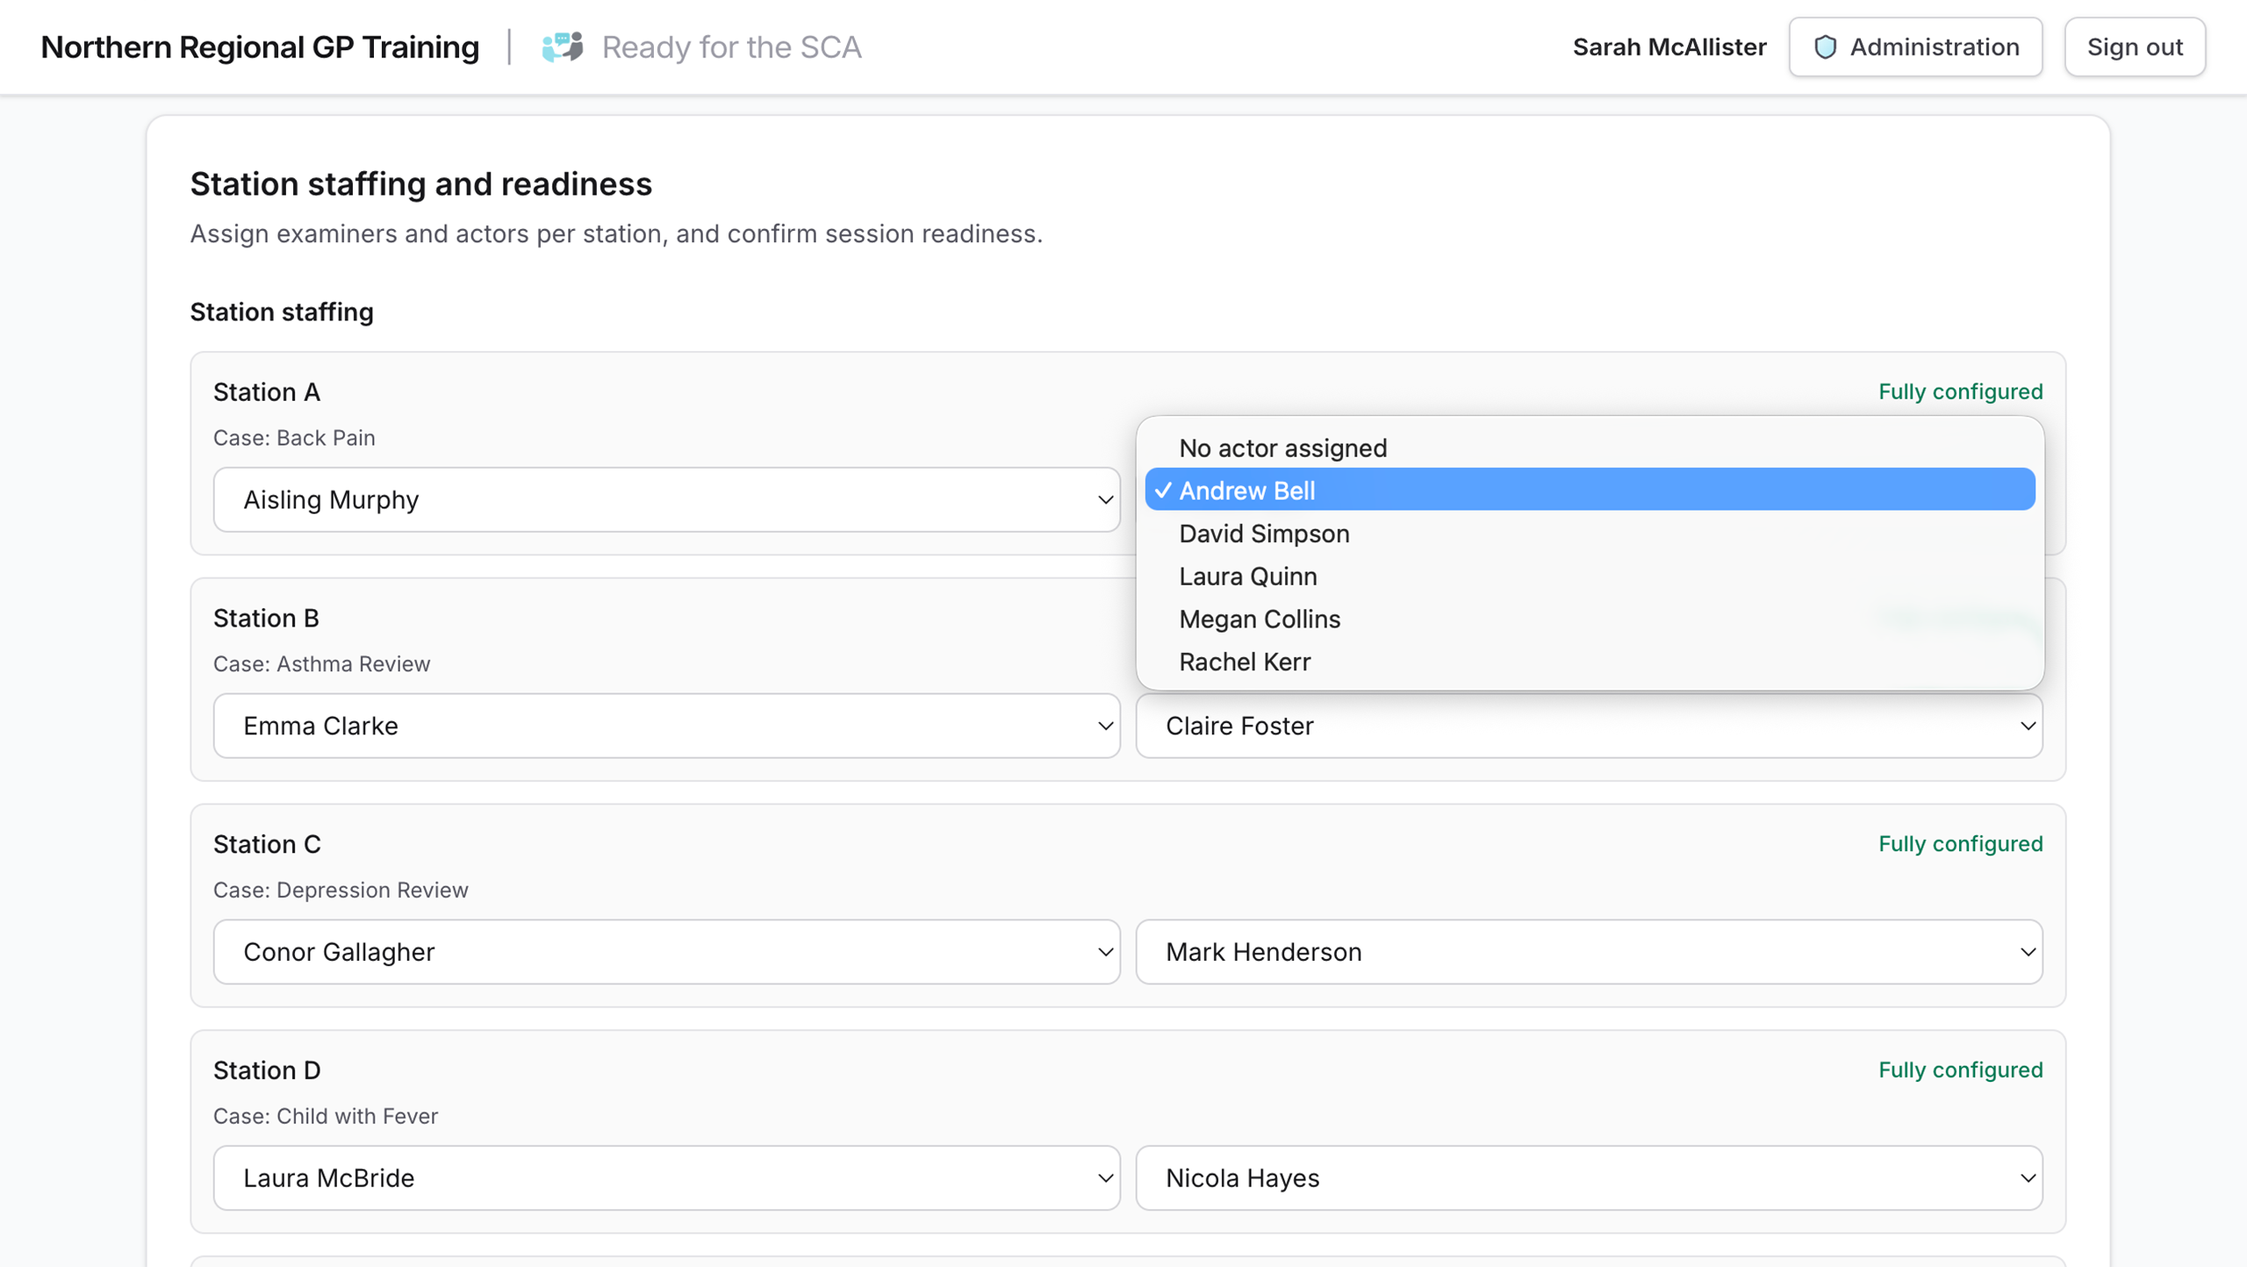Open the Administration page
This screenshot has width=2247, height=1267.
[x=1915, y=47]
